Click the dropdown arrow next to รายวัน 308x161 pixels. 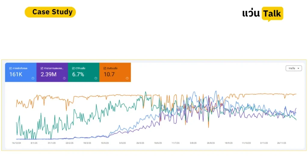298,68
